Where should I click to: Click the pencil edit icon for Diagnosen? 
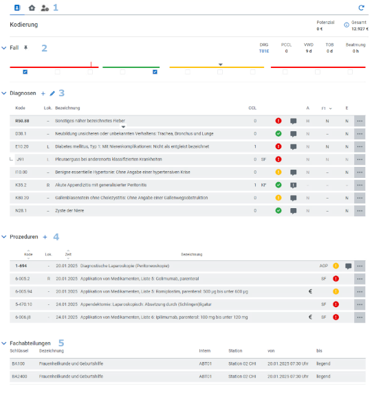tap(52, 93)
